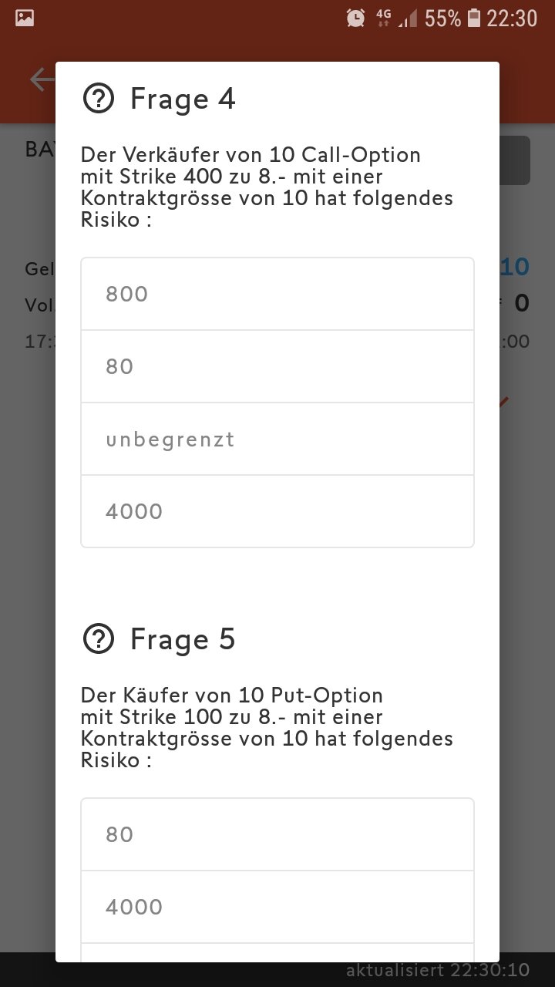The image size is (555, 987).
Task: Tap the signal strength bars icon
Action: (x=408, y=18)
